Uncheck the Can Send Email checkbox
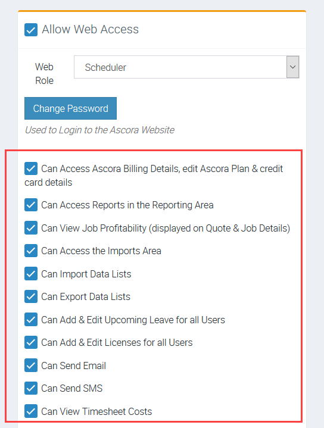 coord(31,365)
